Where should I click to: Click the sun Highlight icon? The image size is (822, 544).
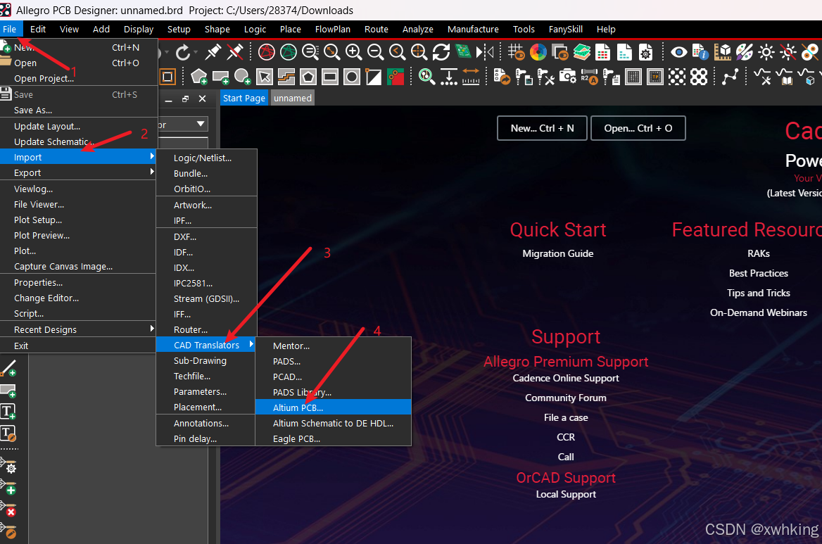(766, 52)
